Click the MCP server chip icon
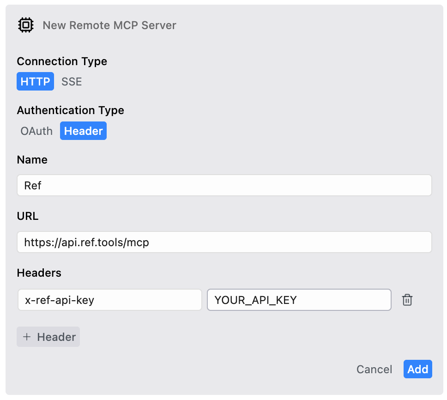This screenshot has height=400, width=447. (x=26, y=25)
